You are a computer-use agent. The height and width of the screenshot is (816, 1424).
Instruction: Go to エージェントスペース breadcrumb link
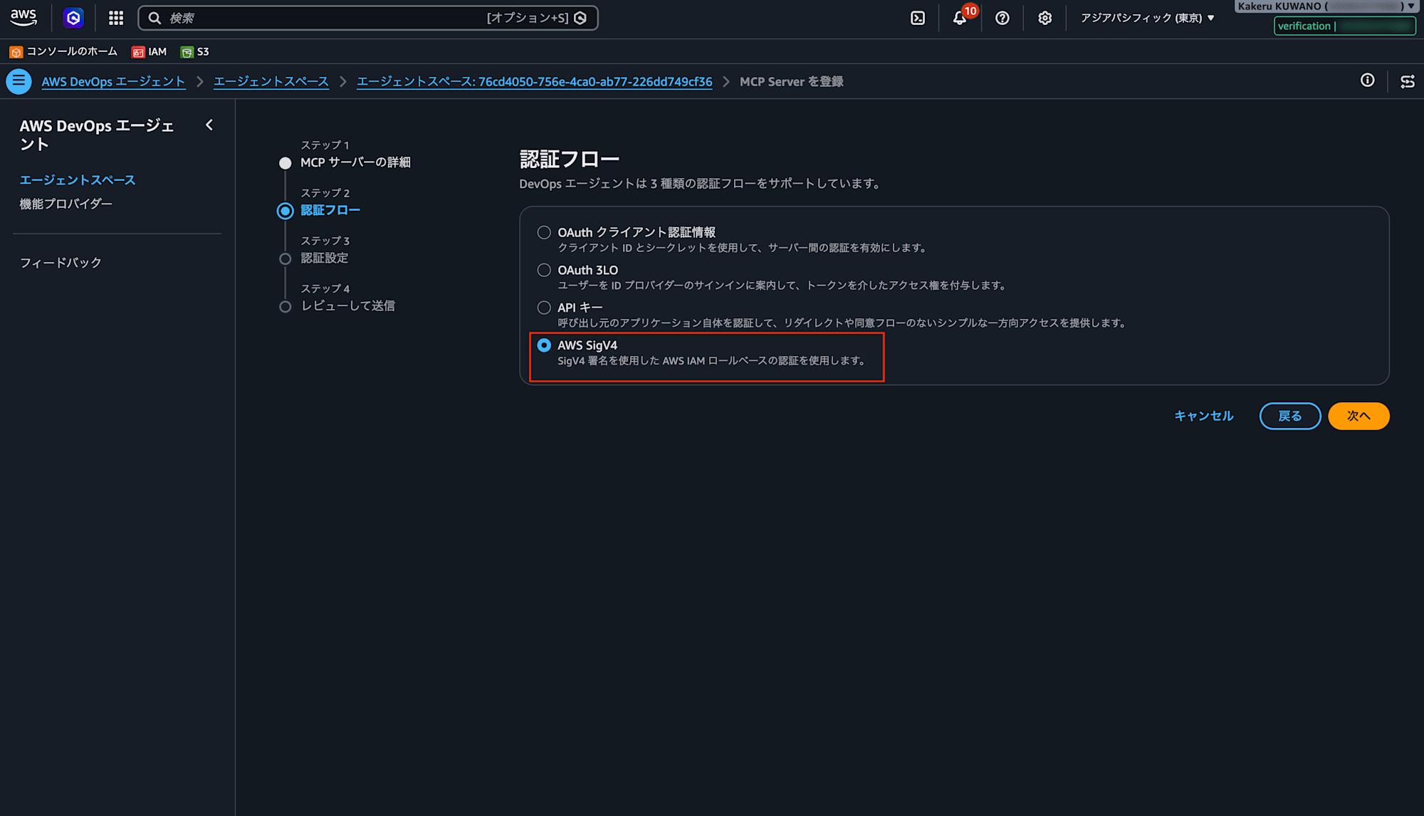click(x=271, y=81)
